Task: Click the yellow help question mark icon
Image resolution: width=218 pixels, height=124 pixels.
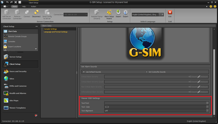Action: (x=211, y=7)
